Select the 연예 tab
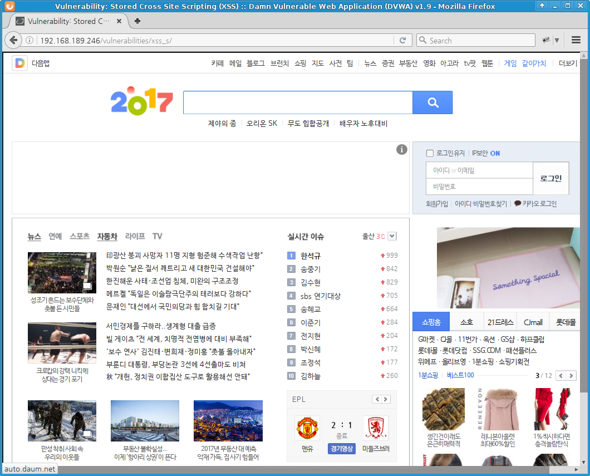The height and width of the screenshot is (476, 590). [x=55, y=236]
